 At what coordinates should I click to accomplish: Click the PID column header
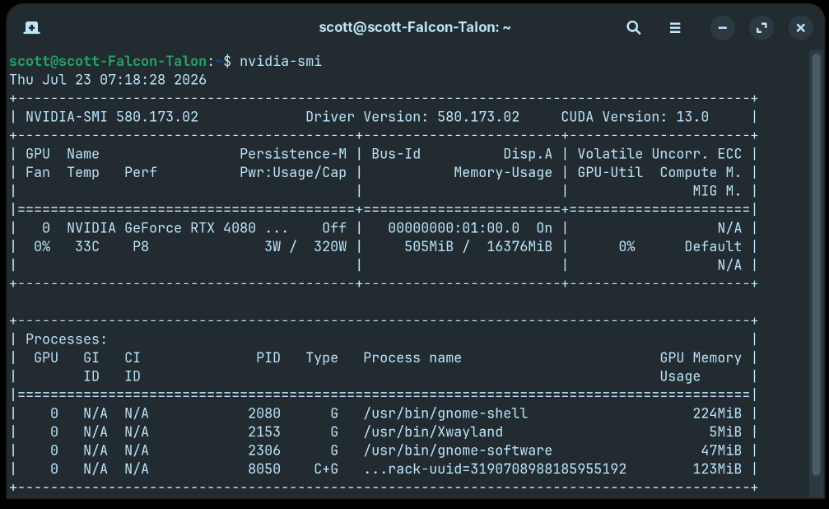point(268,357)
